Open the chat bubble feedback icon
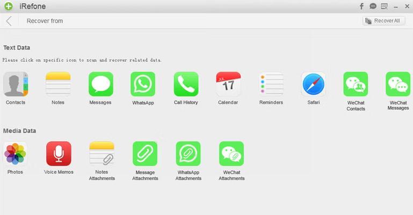This screenshot has width=413, height=215. tap(373, 6)
